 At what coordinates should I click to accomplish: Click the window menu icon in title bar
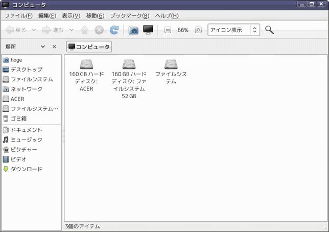tap(6, 5)
